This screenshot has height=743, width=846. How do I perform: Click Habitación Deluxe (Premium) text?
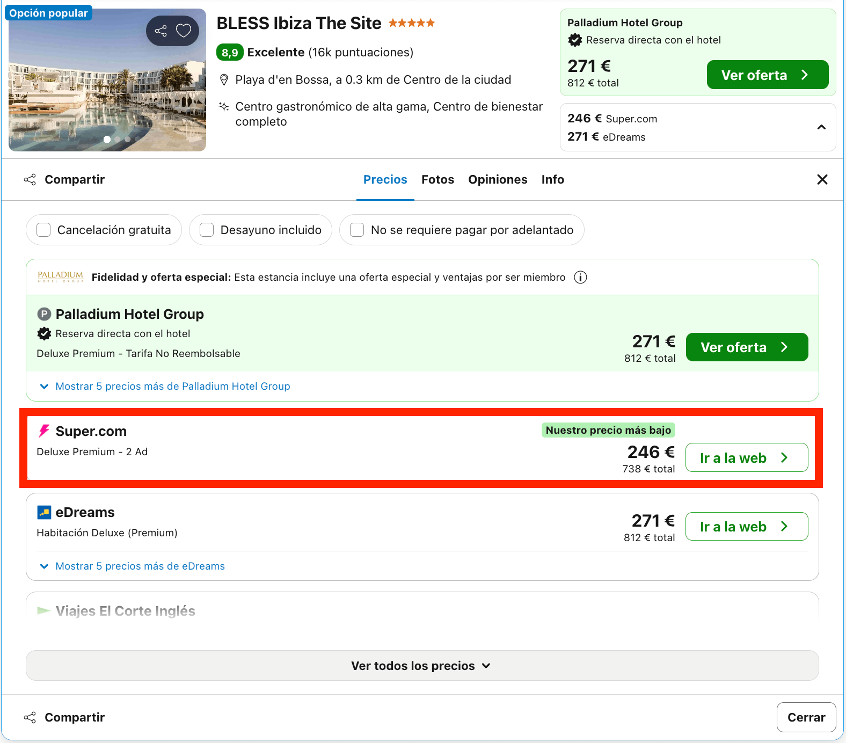click(x=107, y=533)
